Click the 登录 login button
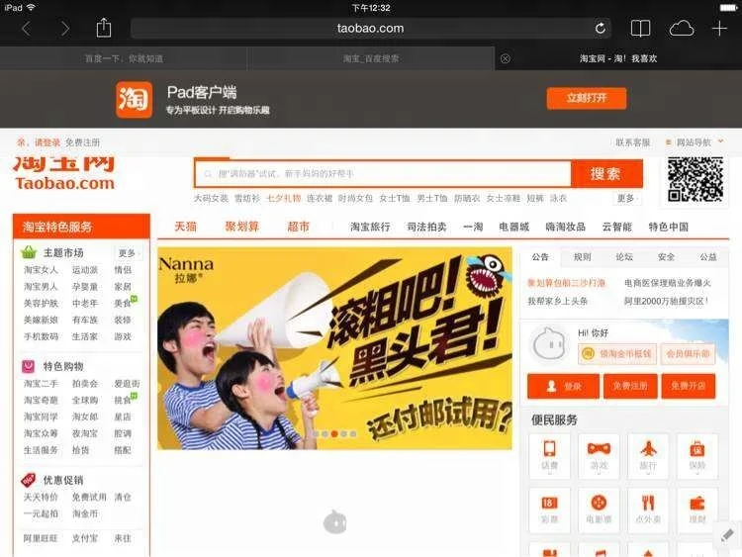The width and height of the screenshot is (742, 557). (563, 386)
